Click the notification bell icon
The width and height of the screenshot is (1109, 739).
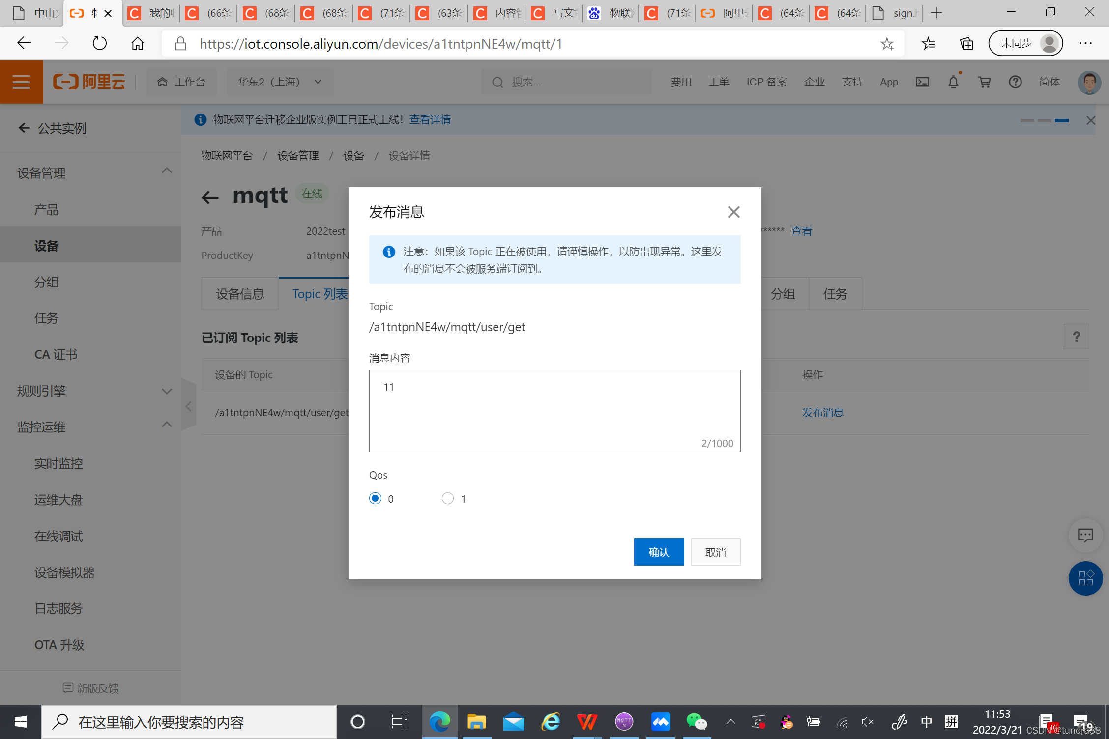coord(953,82)
